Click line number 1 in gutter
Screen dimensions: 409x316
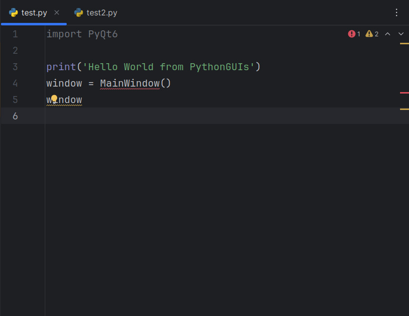pyautogui.click(x=15, y=34)
